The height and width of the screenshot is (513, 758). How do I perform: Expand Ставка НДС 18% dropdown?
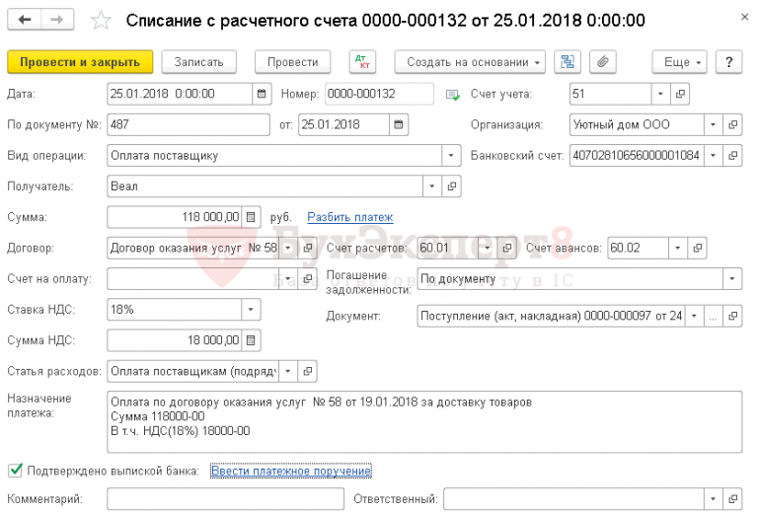coord(251,309)
